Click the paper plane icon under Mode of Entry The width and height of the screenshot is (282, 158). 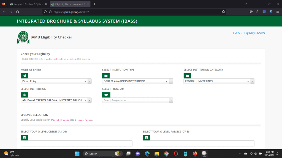[25, 76]
